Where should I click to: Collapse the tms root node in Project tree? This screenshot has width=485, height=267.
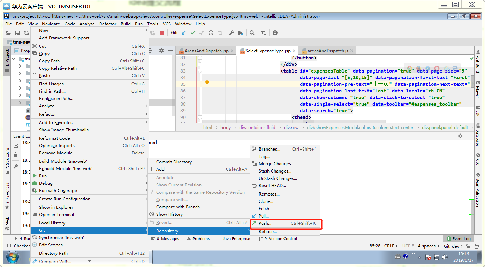tap(14, 59)
